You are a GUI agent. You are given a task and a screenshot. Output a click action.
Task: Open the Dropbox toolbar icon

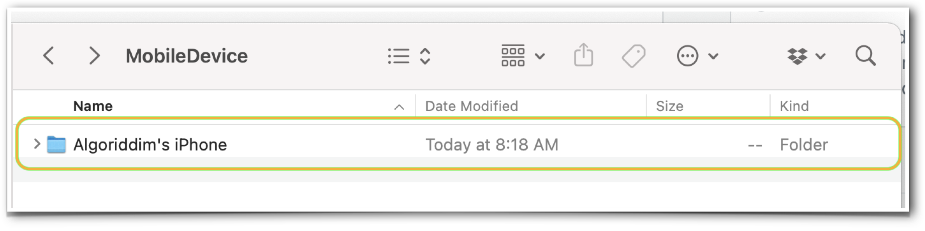tap(797, 56)
